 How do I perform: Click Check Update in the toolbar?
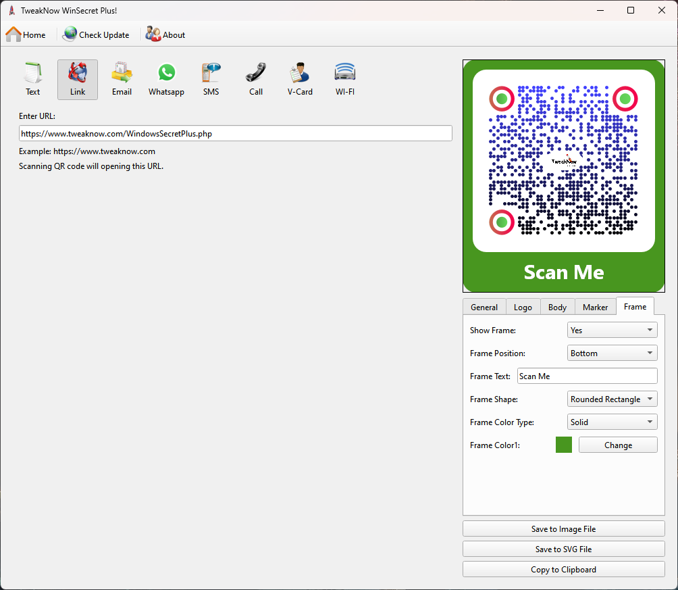pyautogui.click(x=96, y=34)
